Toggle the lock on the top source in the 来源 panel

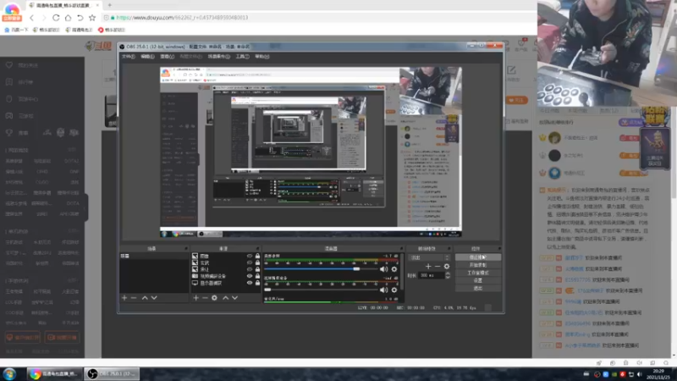(x=257, y=257)
